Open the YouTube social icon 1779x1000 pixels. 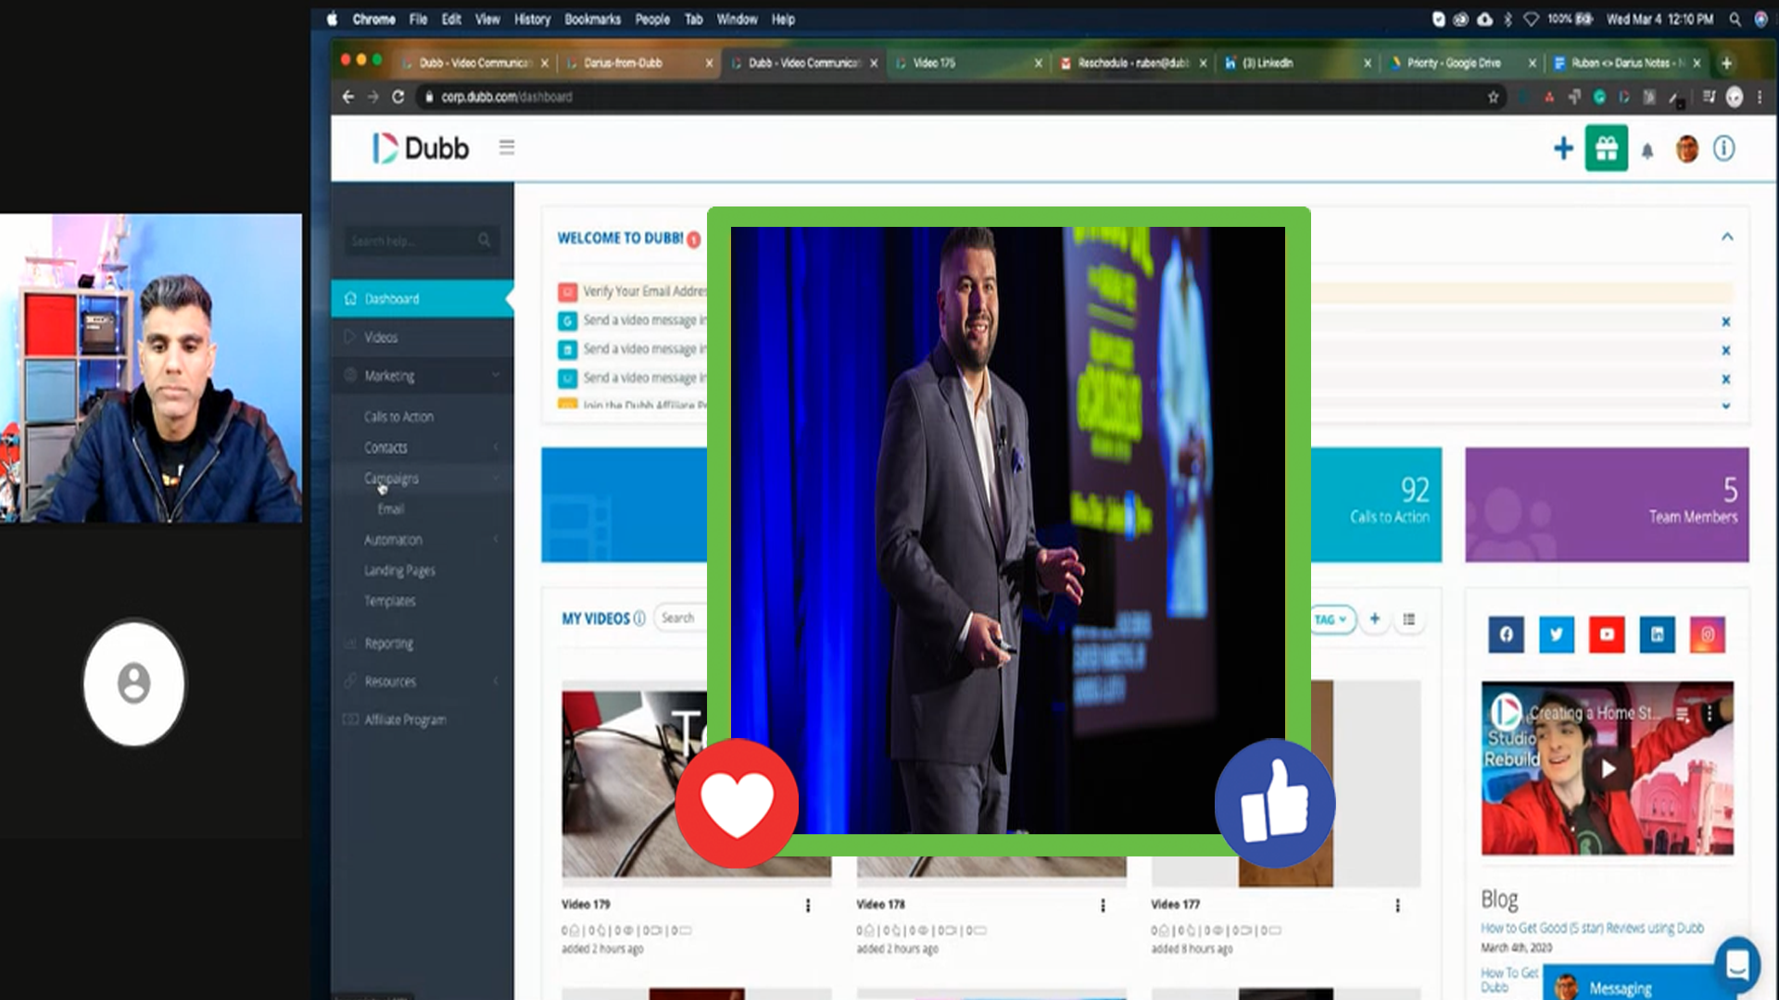[x=1607, y=634]
